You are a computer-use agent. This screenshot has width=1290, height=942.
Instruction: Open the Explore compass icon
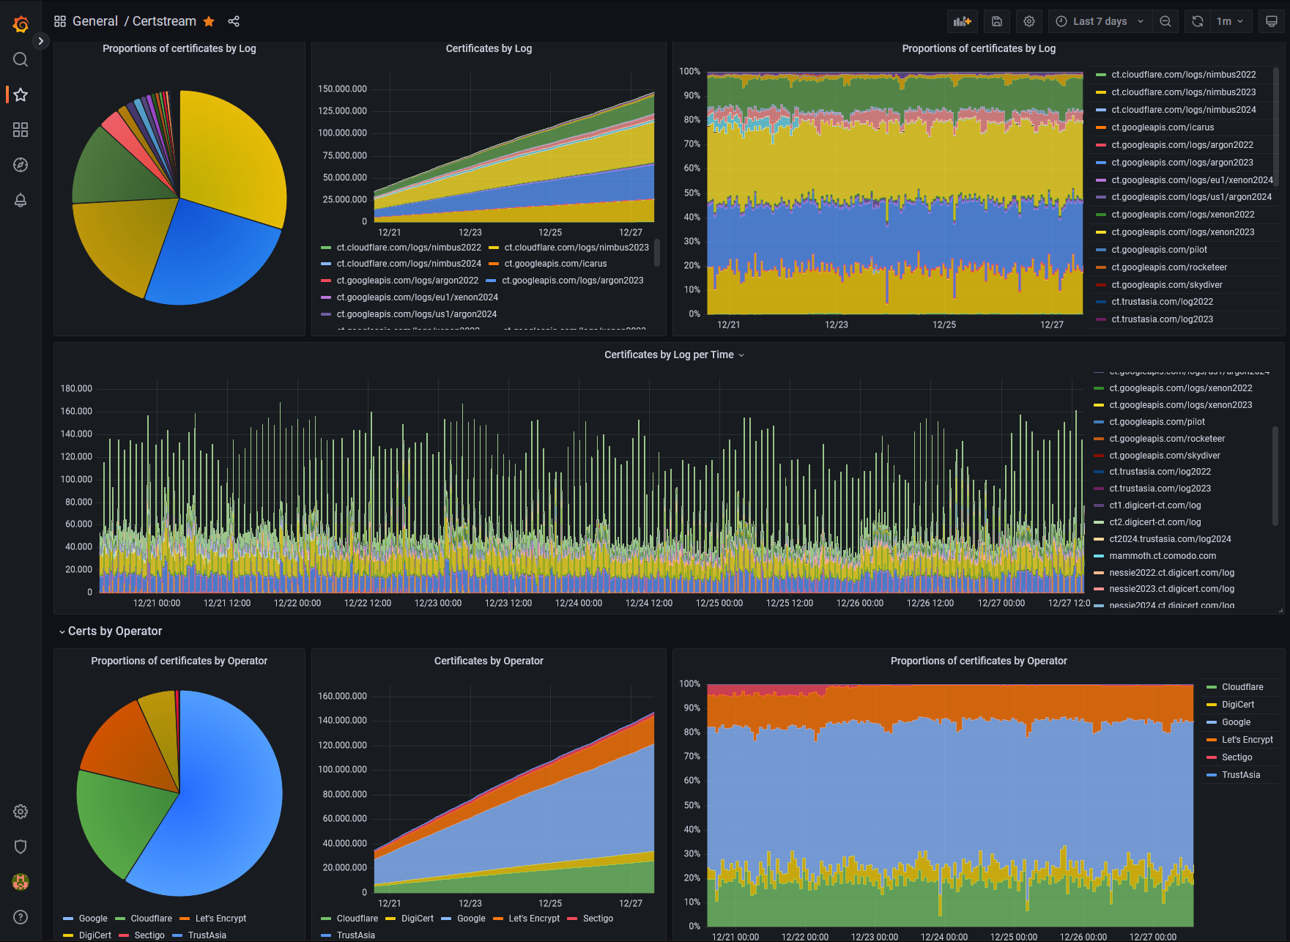[x=21, y=165]
